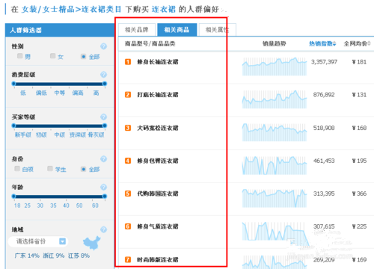The height and width of the screenshot is (269, 374).
Task: Click help icon next to 性别
Action: click(x=103, y=46)
